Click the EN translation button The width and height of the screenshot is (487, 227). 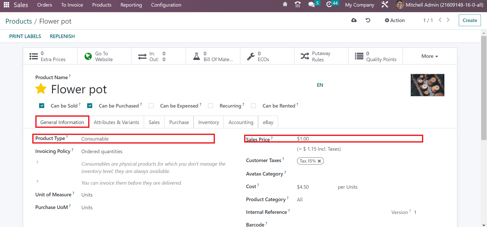(320, 85)
